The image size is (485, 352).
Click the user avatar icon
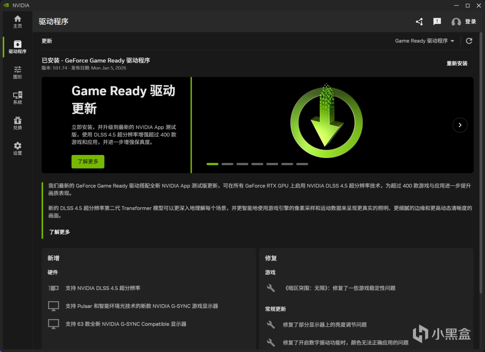(x=456, y=22)
